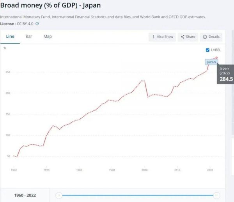Click the blue year slider track
Image resolution: width=234 pixels, height=202 pixels.
136,195
